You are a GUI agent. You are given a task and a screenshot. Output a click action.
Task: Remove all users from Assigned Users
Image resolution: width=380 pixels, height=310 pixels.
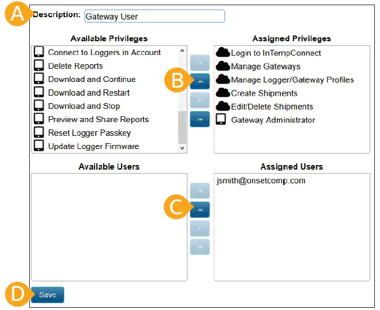click(199, 247)
